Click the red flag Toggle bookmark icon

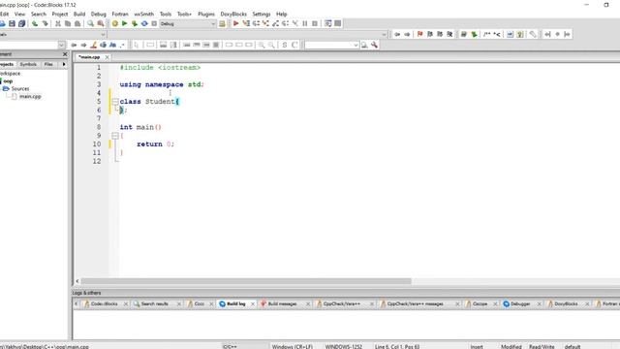419,35
